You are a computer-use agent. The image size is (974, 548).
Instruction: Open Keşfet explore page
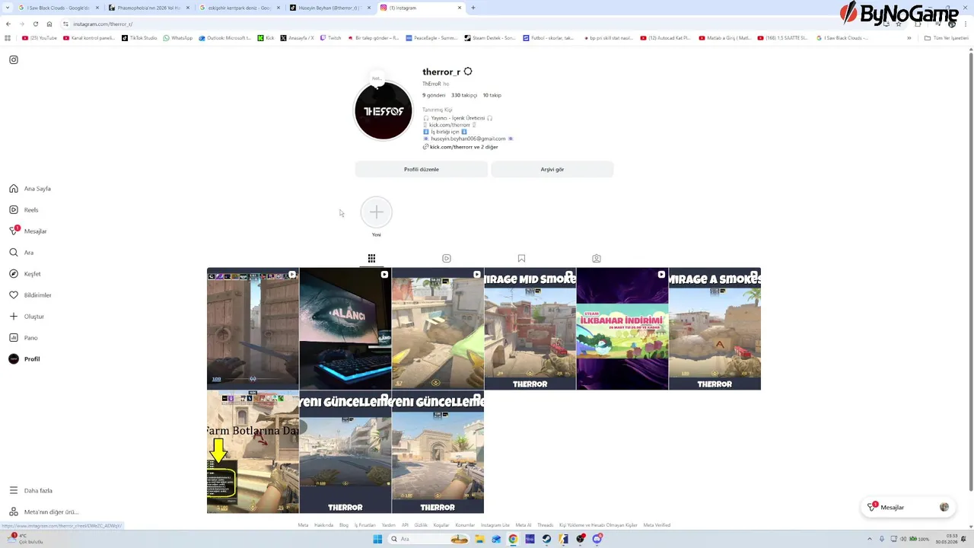pyautogui.click(x=25, y=274)
